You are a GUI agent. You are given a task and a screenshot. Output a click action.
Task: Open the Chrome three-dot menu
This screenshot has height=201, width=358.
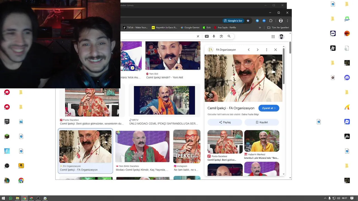coord(287,21)
